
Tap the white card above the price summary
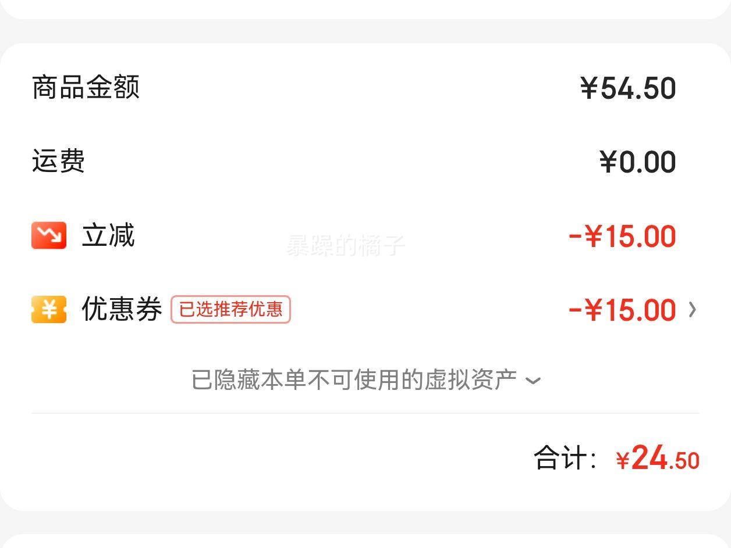coord(365,9)
